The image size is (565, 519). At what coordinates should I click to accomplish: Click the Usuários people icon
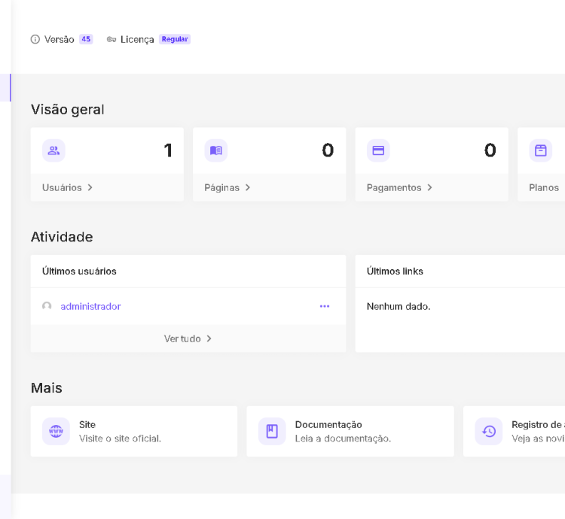click(x=53, y=150)
